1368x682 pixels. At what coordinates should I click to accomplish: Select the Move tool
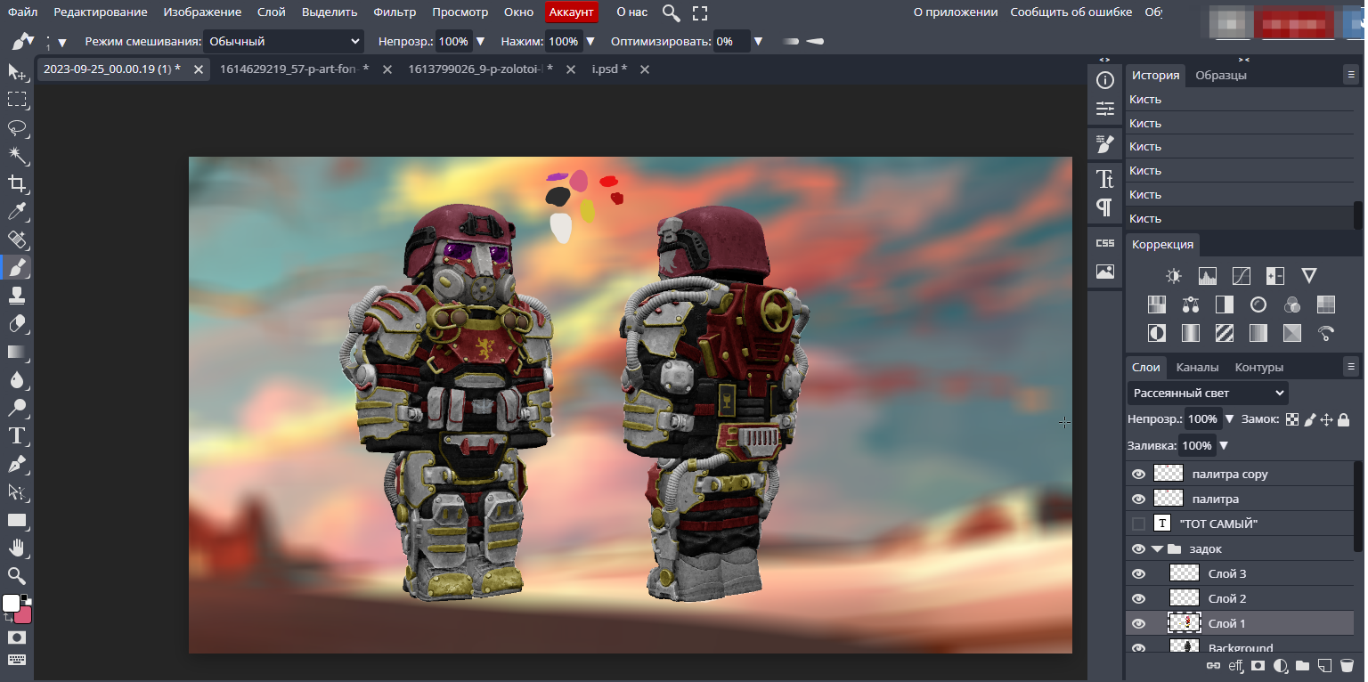[17, 72]
